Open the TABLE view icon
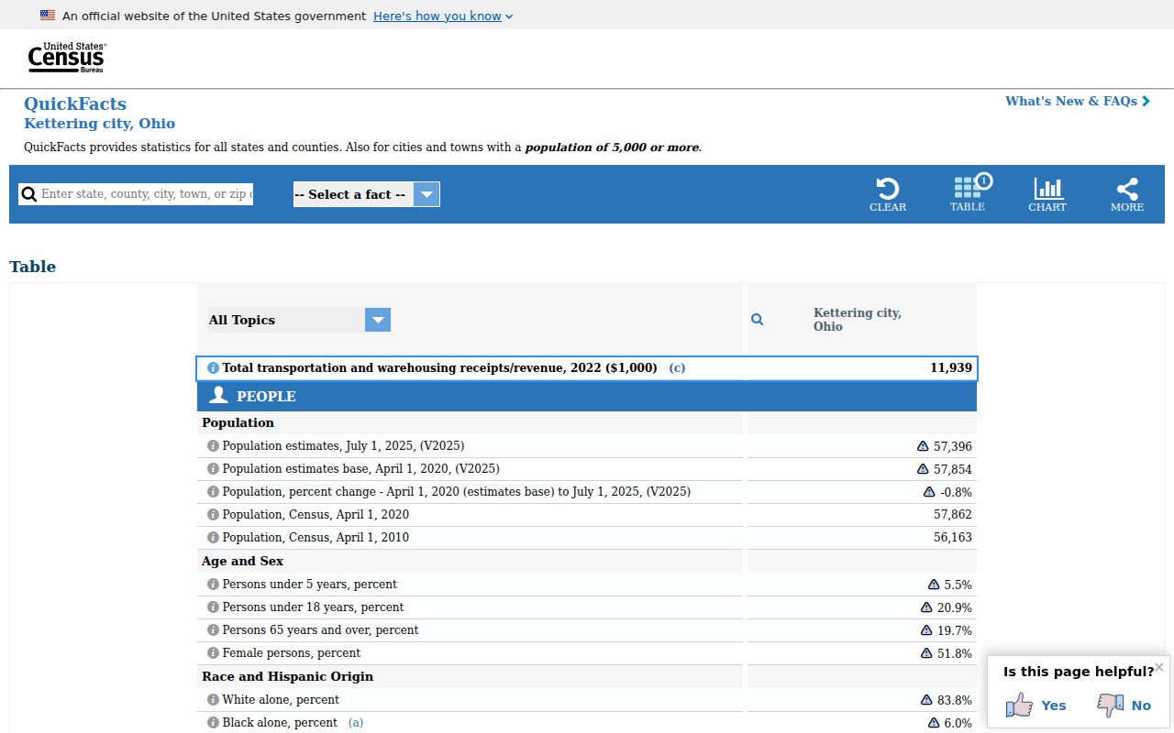Screen dimensions: 1174x733 (x=968, y=194)
